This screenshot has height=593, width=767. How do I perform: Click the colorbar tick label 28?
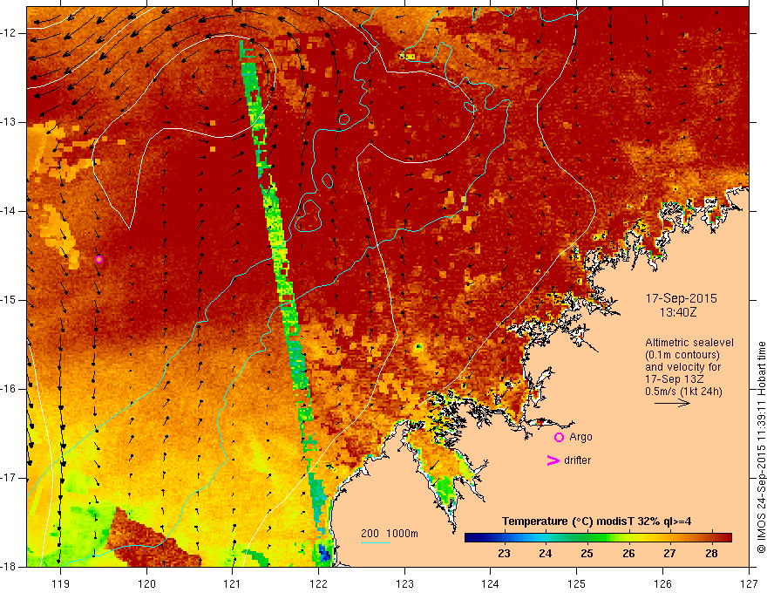(x=712, y=554)
